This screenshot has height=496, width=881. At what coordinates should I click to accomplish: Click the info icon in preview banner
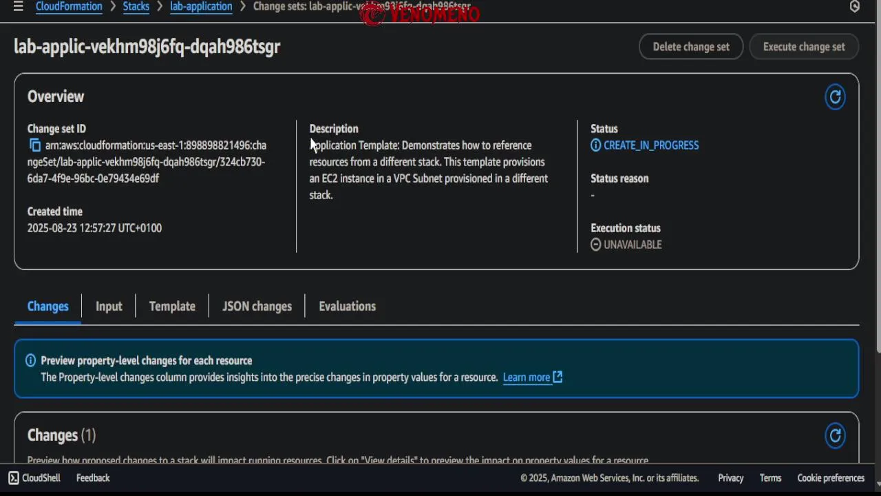point(30,360)
